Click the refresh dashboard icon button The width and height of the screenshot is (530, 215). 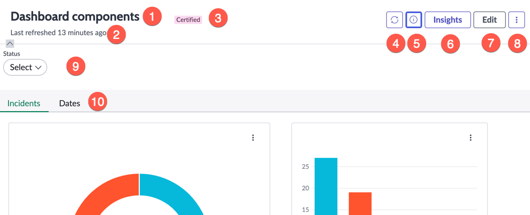pos(394,20)
